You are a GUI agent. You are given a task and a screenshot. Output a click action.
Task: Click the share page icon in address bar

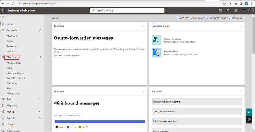point(224,4)
